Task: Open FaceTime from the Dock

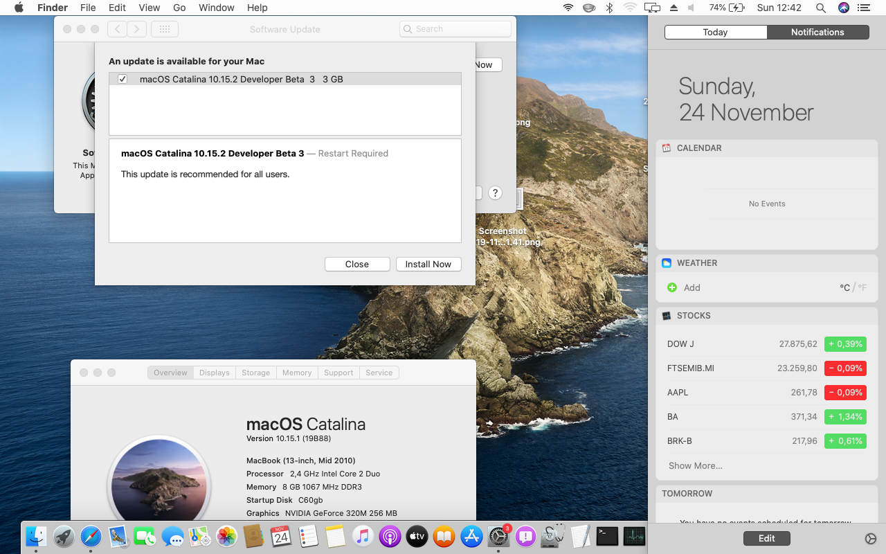Action: (x=145, y=537)
